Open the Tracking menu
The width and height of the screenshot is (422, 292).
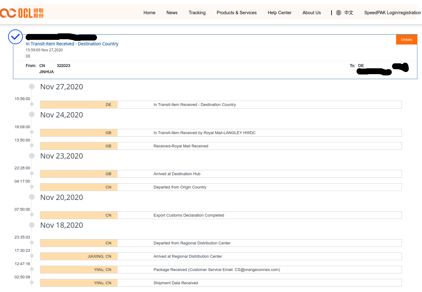click(197, 13)
